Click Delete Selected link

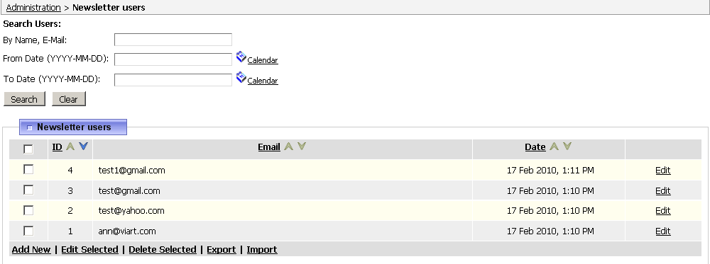[x=163, y=250]
